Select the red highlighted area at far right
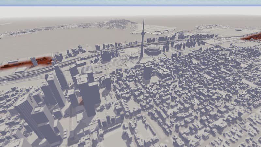The height and width of the screenshot is (147, 261). [x=252, y=36]
